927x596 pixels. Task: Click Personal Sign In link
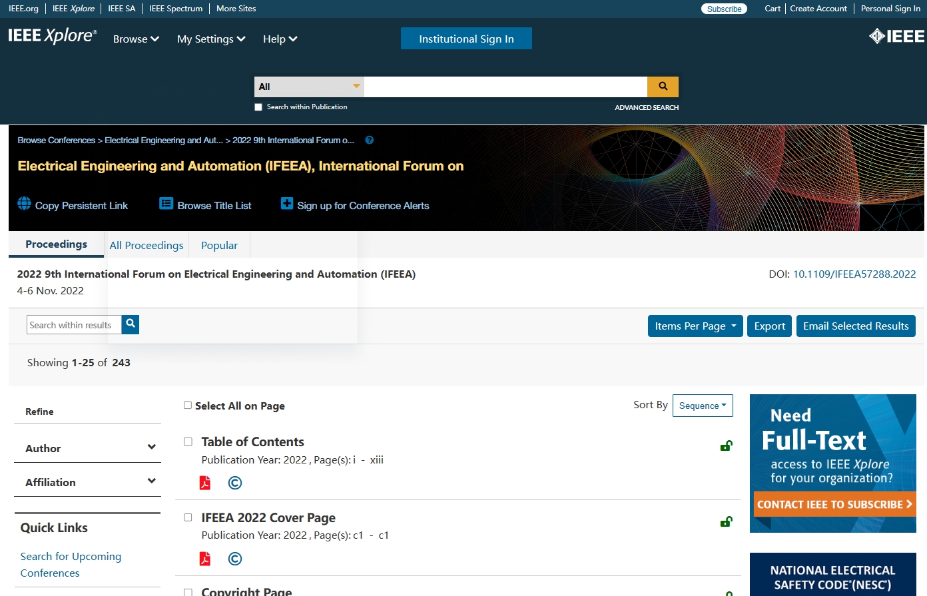890,9
